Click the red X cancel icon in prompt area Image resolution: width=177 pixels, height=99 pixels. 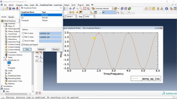pyautogui.click(x=40, y=93)
